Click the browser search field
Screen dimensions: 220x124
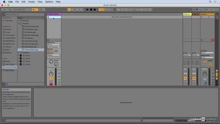(25, 14)
